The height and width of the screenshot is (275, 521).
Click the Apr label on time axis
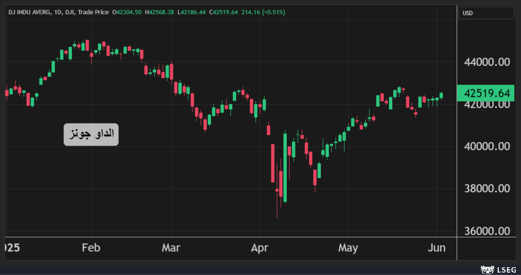click(x=259, y=247)
